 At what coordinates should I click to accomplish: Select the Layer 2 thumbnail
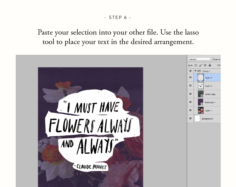click(201, 86)
